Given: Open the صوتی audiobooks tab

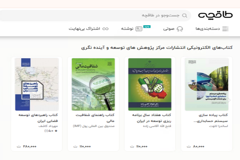Looking at the screenshot, I should (x=169, y=29).
